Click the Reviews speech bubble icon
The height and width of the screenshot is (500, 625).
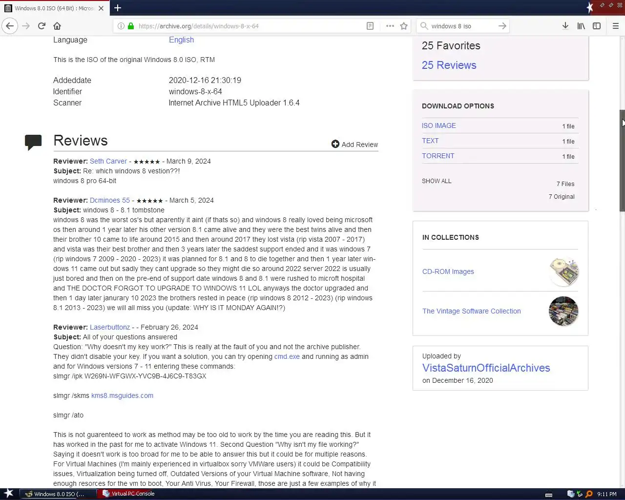pos(33,142)
